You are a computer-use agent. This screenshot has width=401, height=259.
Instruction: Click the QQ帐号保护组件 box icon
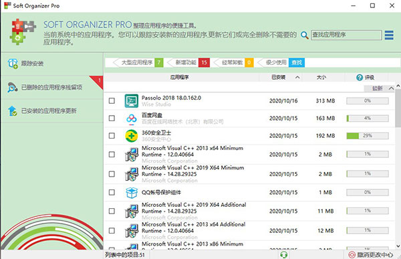click(132, 192)
